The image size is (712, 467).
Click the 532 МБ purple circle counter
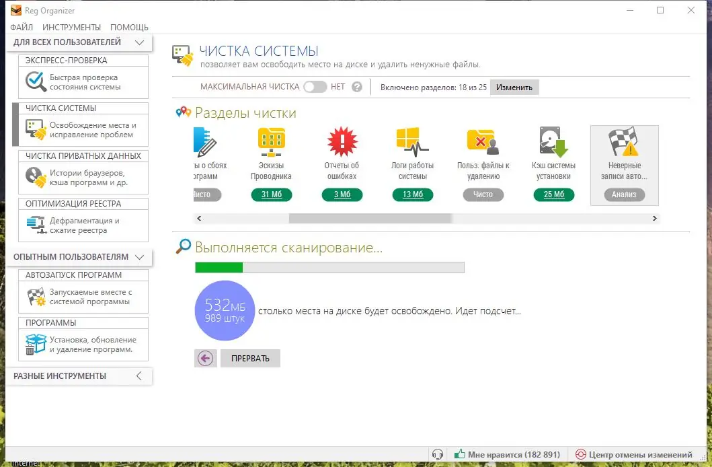pyautogui.click(x=225, y=311)
